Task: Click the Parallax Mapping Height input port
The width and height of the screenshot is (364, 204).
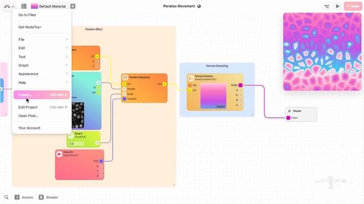Action: (x=125, y=89)
